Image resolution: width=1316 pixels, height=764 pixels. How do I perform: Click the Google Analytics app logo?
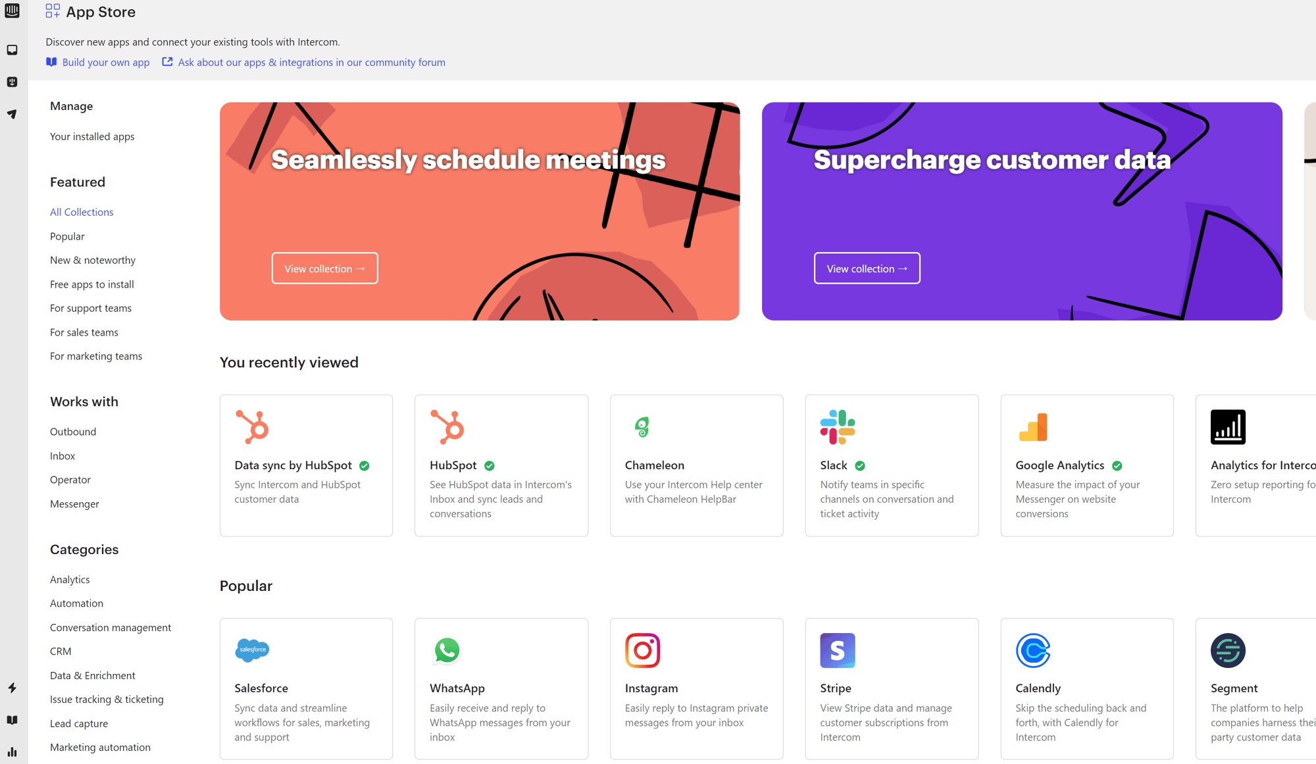(x=1033, y=426)
